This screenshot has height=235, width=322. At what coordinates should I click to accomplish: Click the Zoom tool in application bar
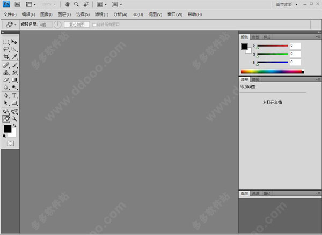[x=76, y=4]
